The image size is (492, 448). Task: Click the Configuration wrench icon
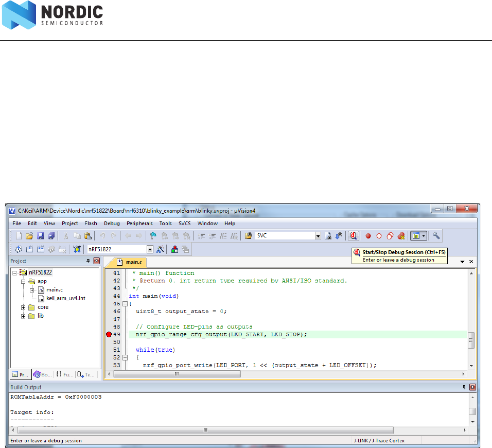(x=436, y=236)
